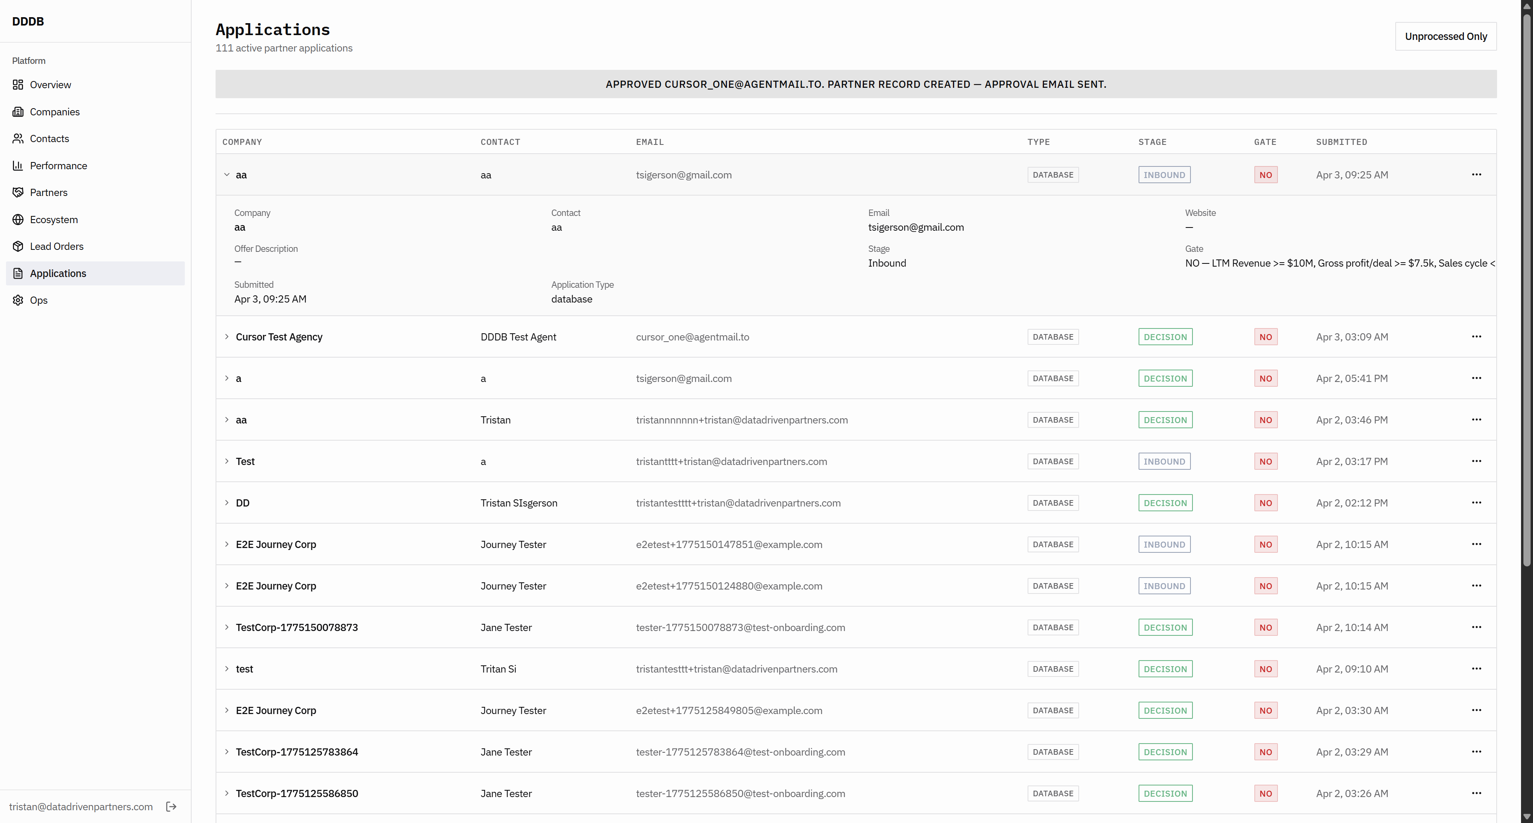This screenshot has width=1533, height=823.
Task: Click the approval notification banner
Action: [855, 84]
